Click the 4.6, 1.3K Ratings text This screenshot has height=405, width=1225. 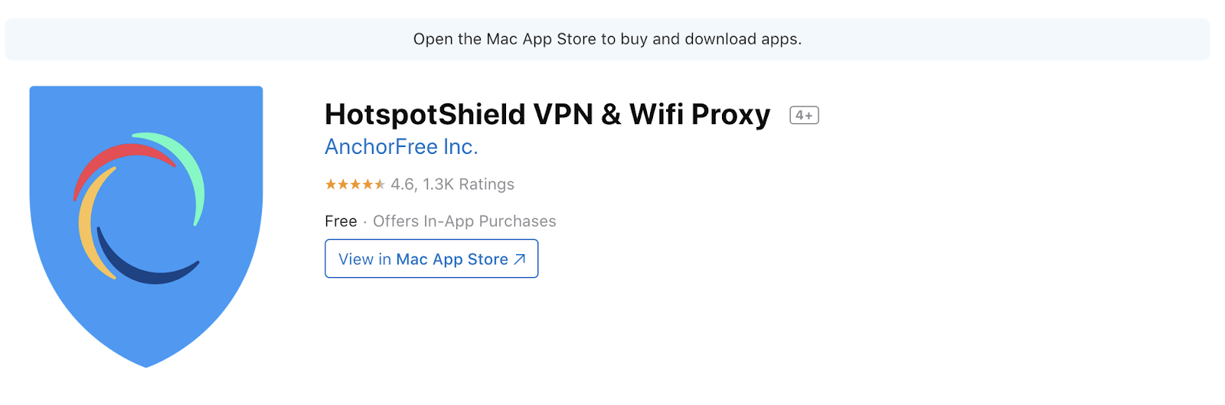click(x=452, y=185)
